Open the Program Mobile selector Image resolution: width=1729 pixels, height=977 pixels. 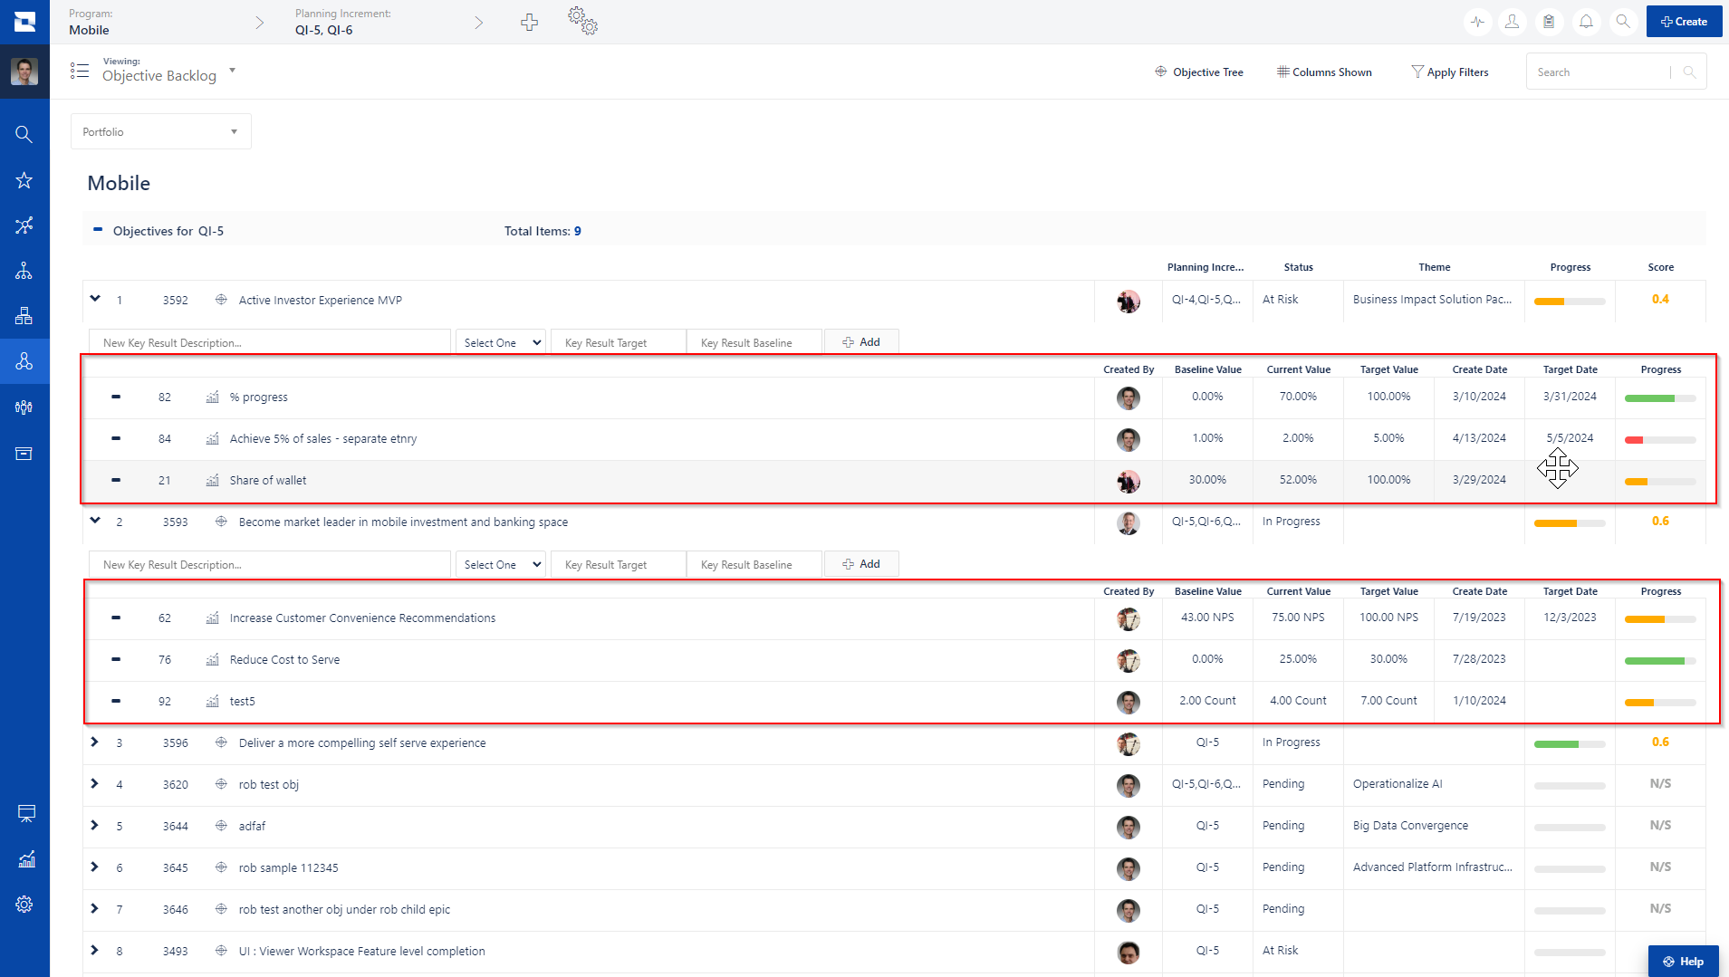click(167, 23)
